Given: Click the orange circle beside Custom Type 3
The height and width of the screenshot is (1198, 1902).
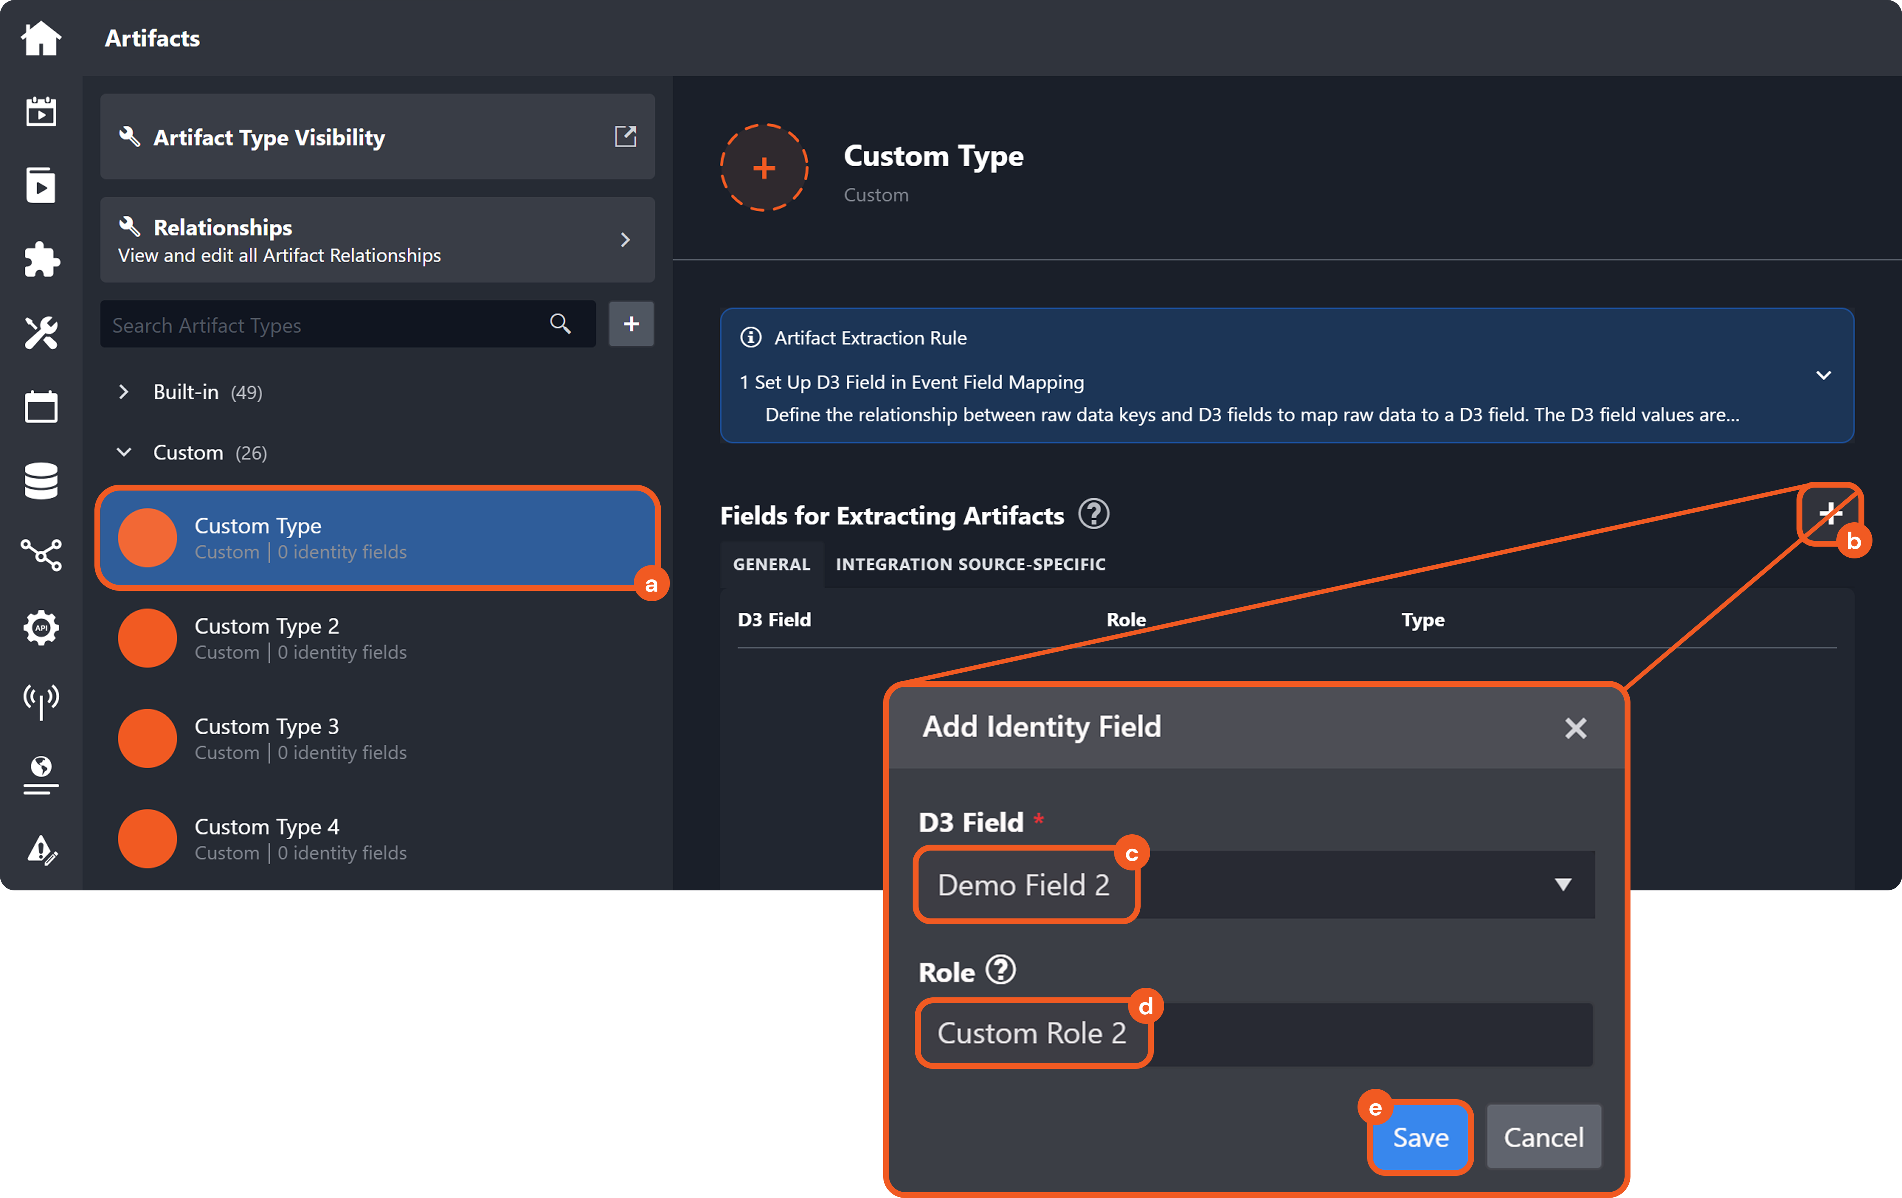Looking at the screenshot, I should point(148,738).
